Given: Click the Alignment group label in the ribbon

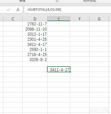Looking at the screenshot, I should coord(90,1).
